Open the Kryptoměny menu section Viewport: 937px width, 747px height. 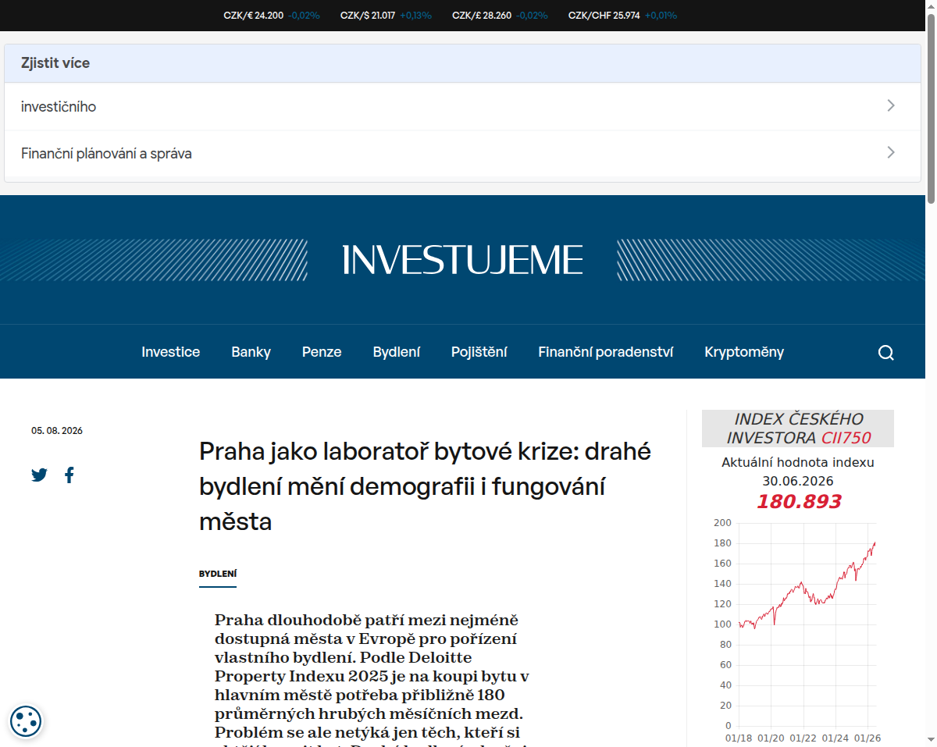pyautogui.click(x=744, y=352)
